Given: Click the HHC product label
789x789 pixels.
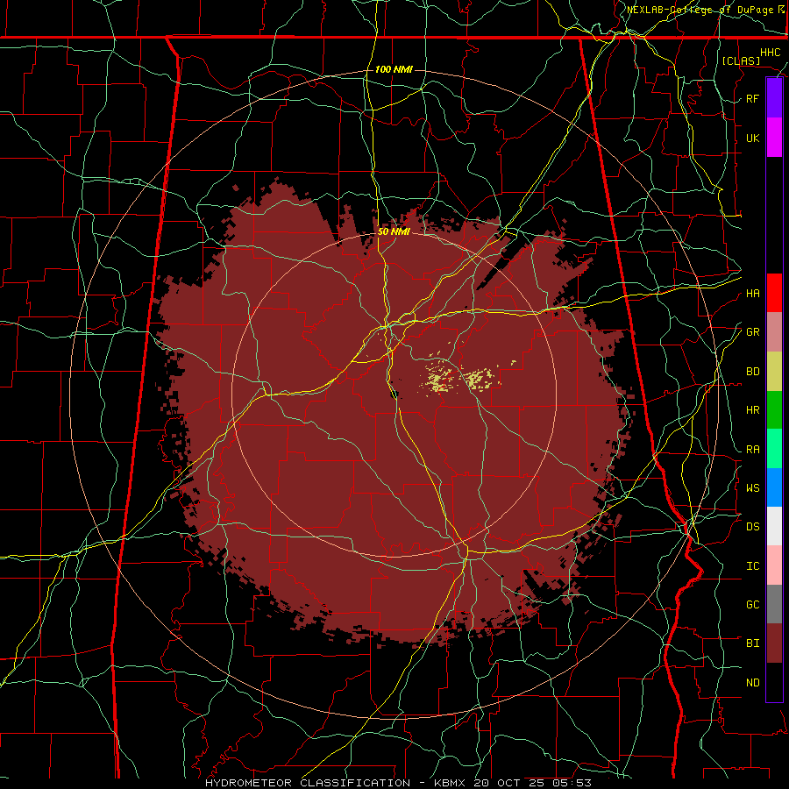Looking at the screenshot, I should point(770,53).
